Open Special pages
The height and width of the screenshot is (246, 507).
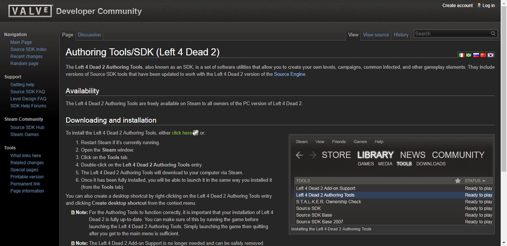[x=24, y=170]
